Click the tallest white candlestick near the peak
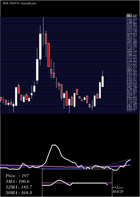Screen dimensions: 140x197 coord(40,46)
